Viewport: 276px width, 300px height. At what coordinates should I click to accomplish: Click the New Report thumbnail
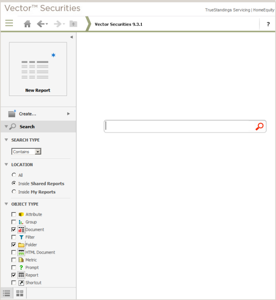click(x=38, y=69)
